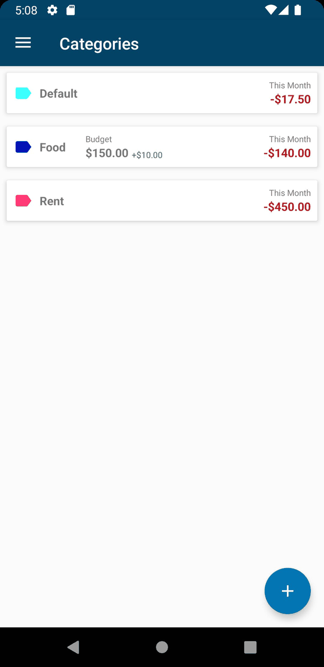Tap the Categories title in the app bar
Screen dimensions: 324x667
[x=99, y=44]
